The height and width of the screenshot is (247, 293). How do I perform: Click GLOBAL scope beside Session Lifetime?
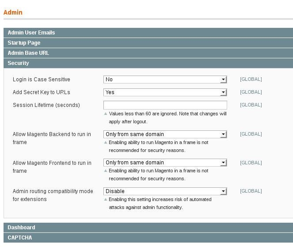click(x=251, y=105)
